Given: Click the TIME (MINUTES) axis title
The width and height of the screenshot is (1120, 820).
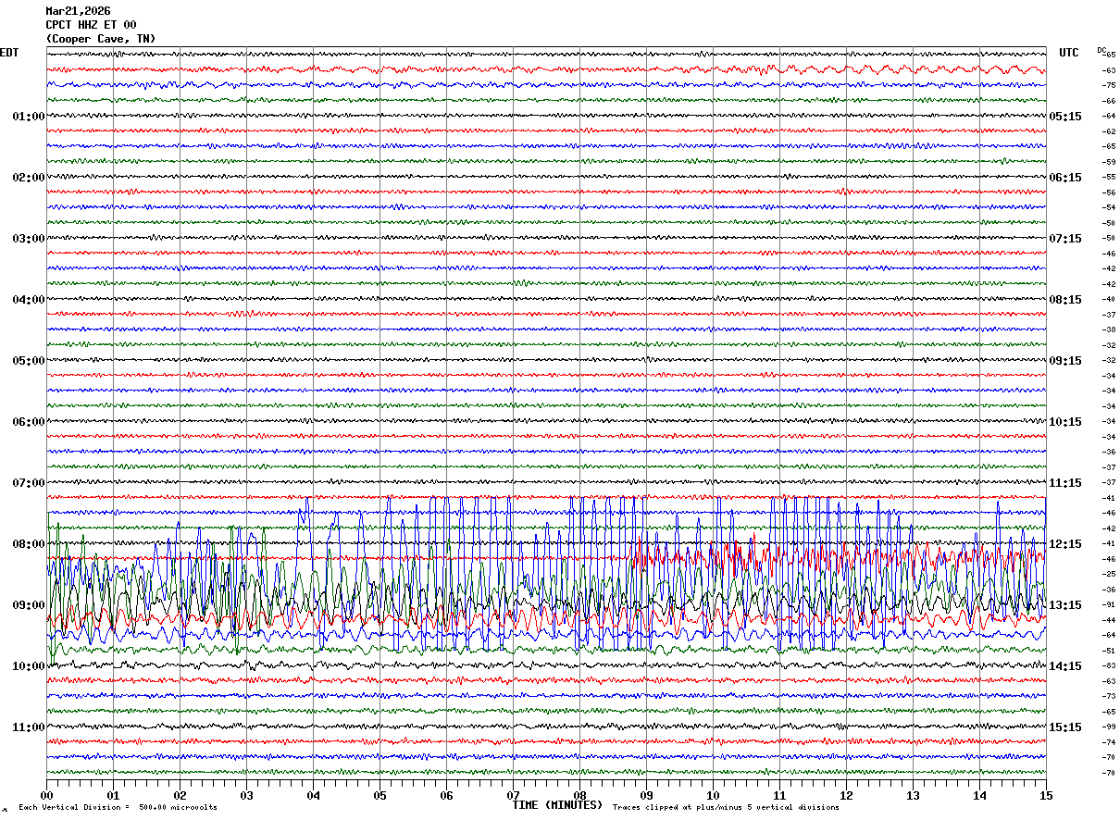Looking at the screenshot, I should coord(557,805).
